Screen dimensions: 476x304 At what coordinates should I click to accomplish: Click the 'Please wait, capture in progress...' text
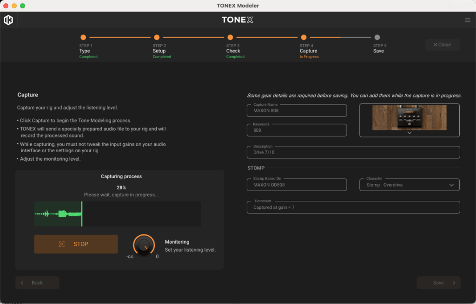point(121,195)
